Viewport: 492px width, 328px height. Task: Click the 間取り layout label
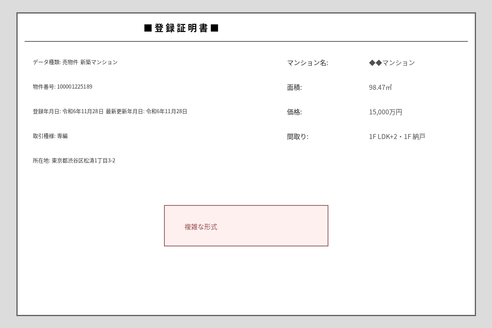click(298, 137)
